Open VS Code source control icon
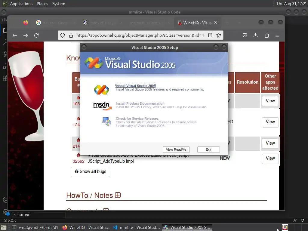Screen dimensions: 308x231 point(5,54)
